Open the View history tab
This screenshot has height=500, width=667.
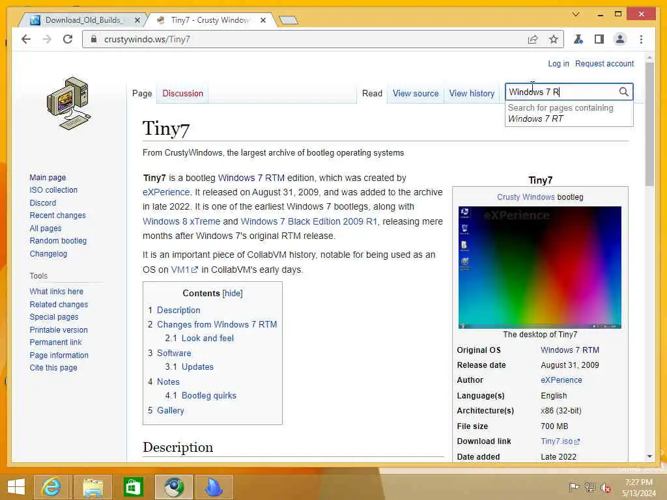click(472, 94)
